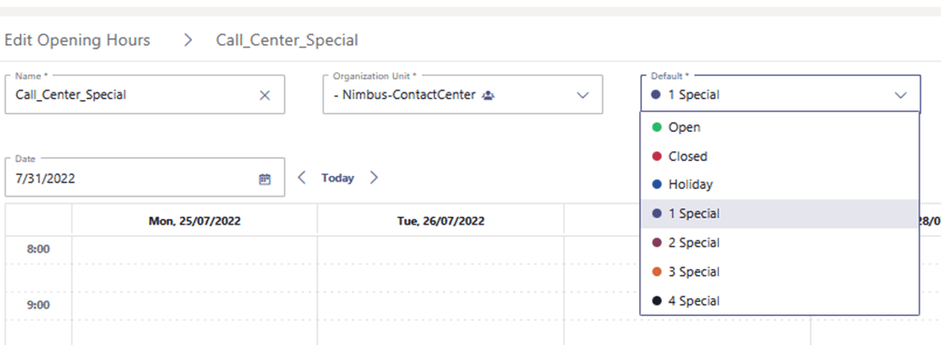This screenshot has height=345, width=941.
Task: Go to next week arrow
Action: pos(374,178)
